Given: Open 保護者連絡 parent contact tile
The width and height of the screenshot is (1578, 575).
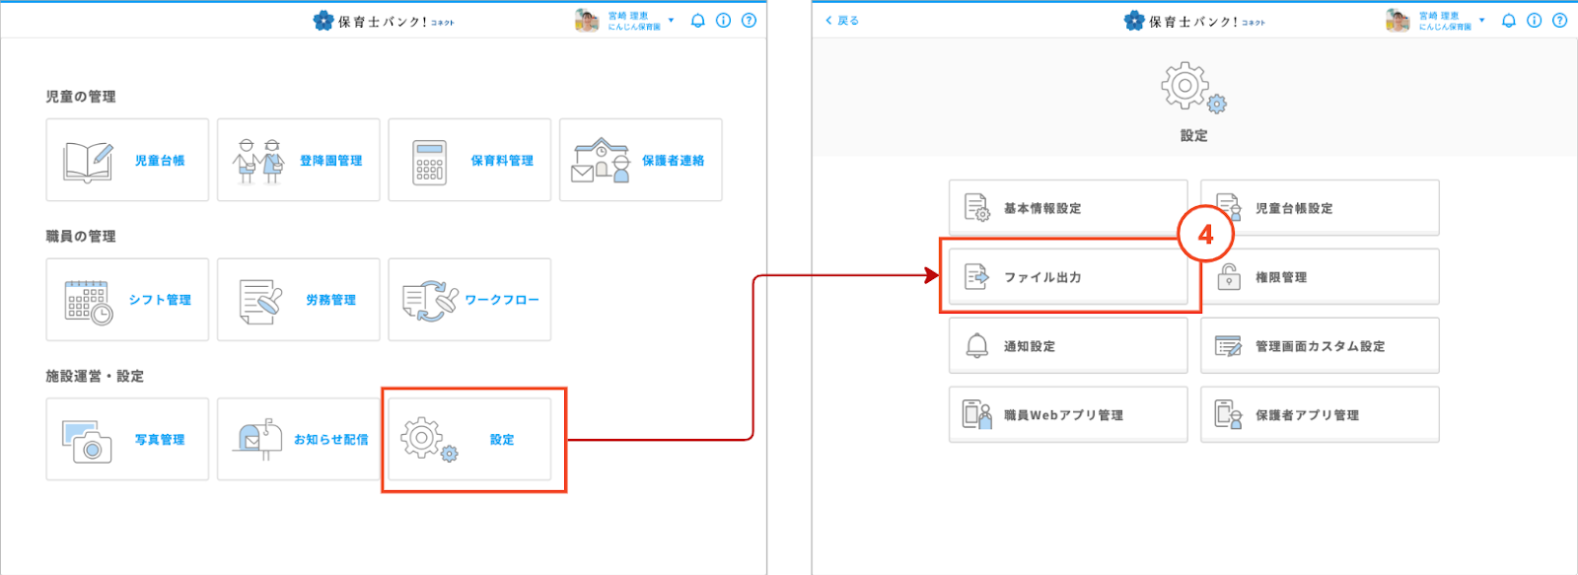Looking at the screenshot, I should coord(640,160).
